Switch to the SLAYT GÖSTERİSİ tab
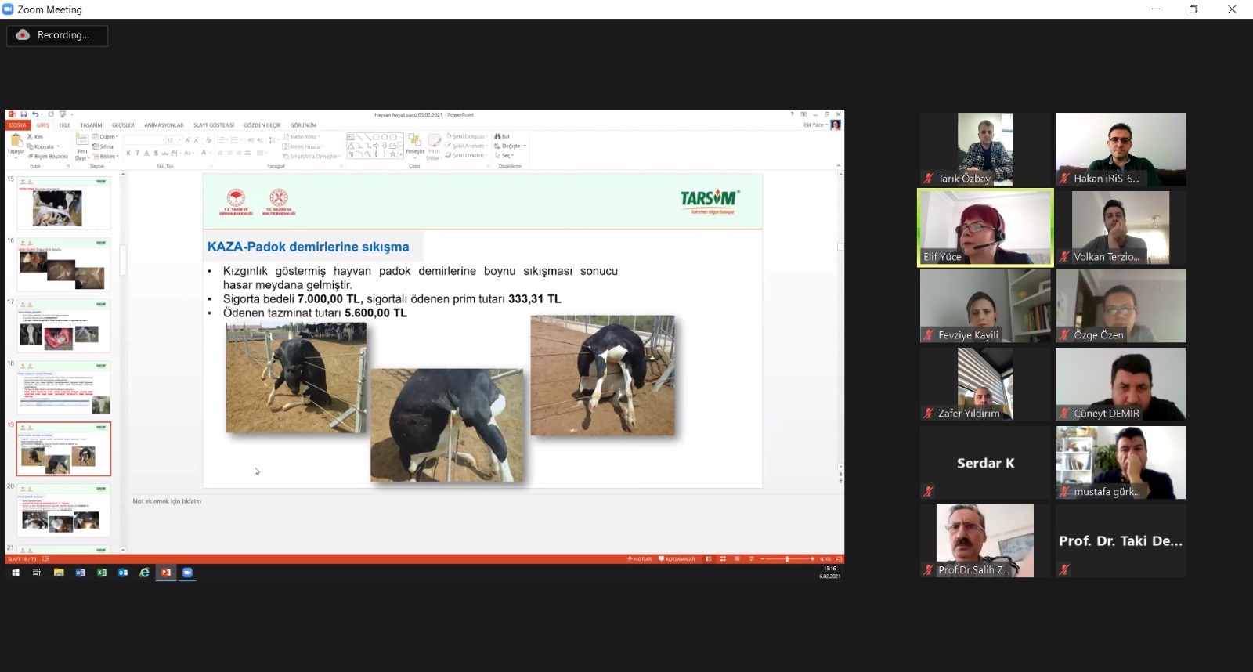 tap(214, 125)
